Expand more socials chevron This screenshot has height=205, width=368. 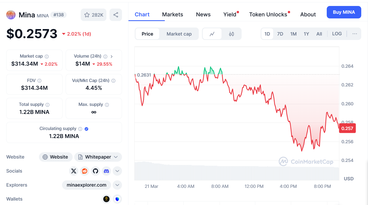pyautogui.click(x=117, y=171)
